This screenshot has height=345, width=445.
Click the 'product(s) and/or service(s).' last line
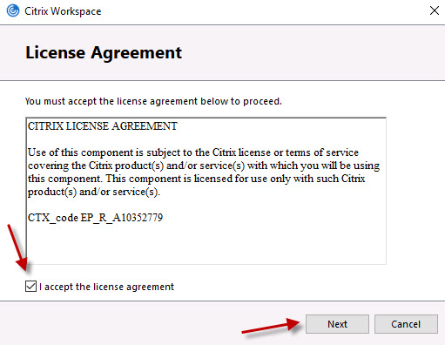coord(94,192)
